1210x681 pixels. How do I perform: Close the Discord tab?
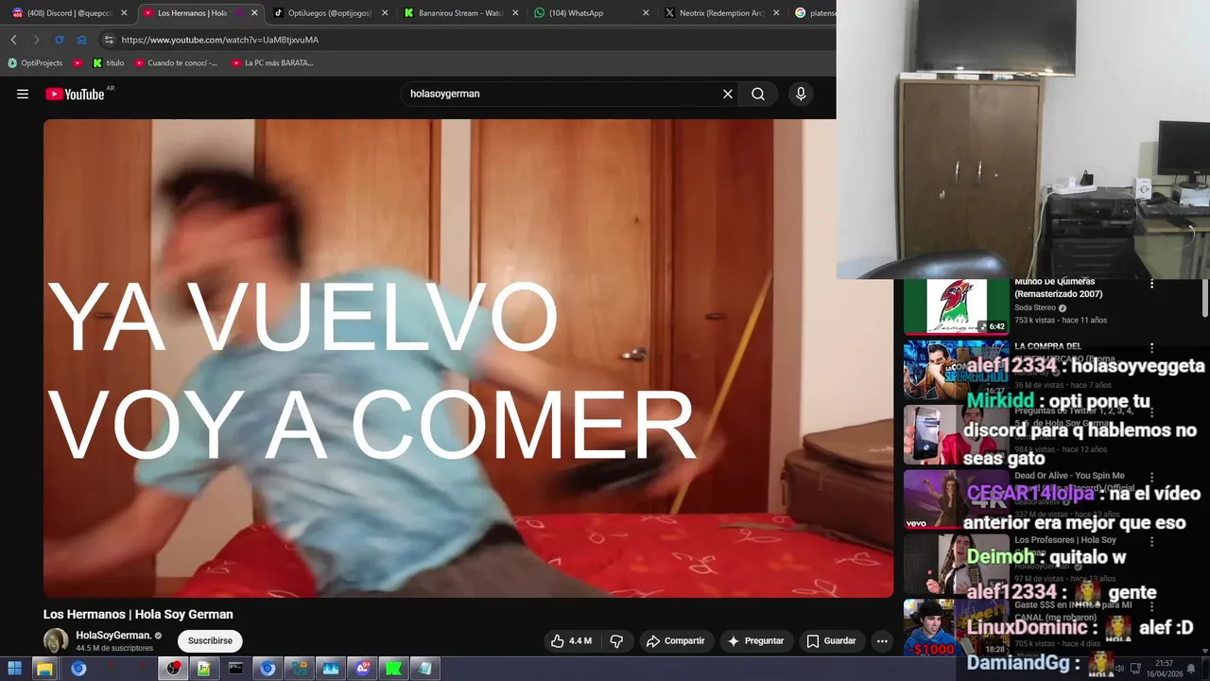tap(124, 13)
